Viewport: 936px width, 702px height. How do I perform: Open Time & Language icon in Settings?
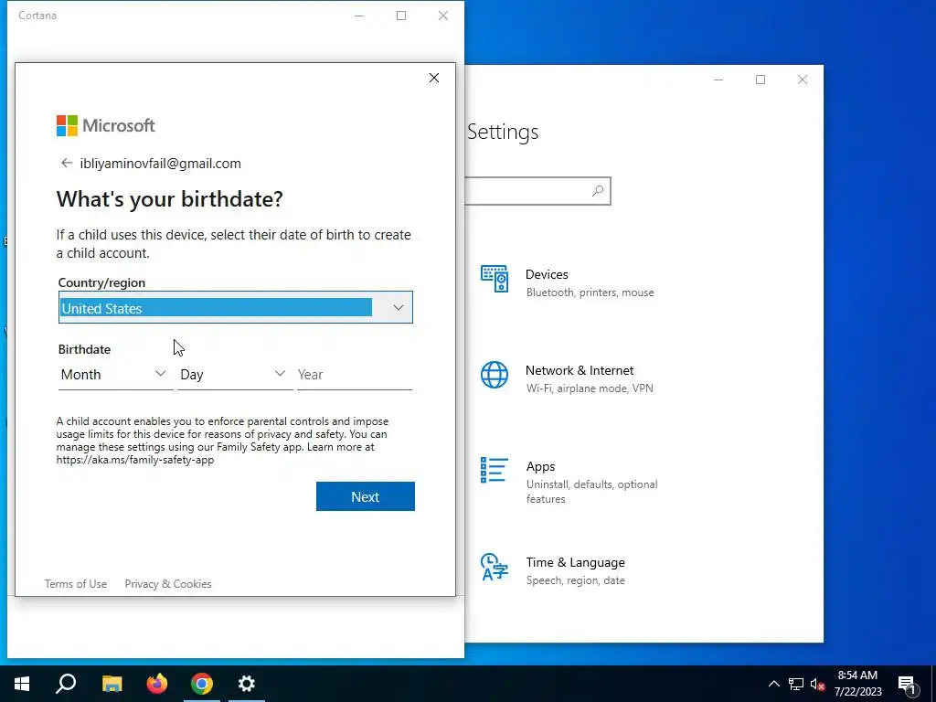495,567
